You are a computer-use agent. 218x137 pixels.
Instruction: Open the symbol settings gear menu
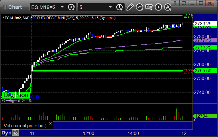[71, 7]
